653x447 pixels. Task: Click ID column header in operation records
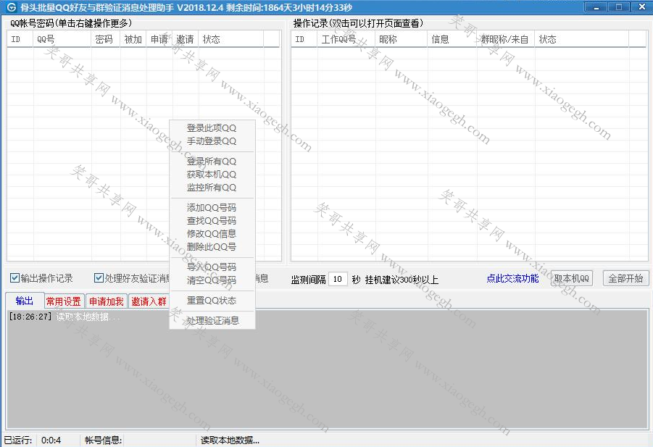(304, 39)
